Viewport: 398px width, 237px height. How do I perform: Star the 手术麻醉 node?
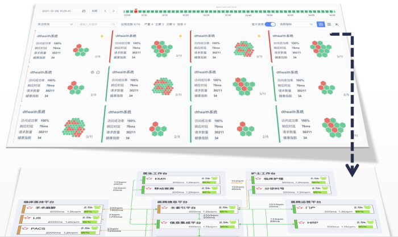click(x=30, y=207)
